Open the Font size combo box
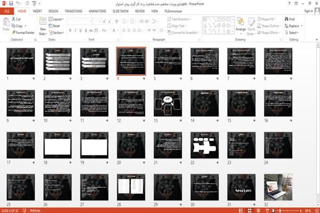320x213 pixels. tap(97, 21)
